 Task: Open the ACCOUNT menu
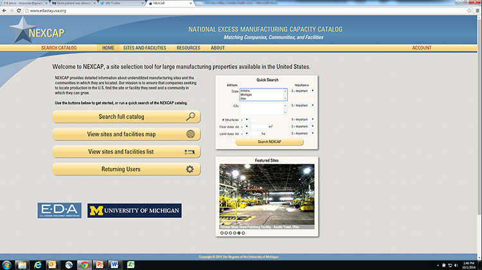[422, 48]
